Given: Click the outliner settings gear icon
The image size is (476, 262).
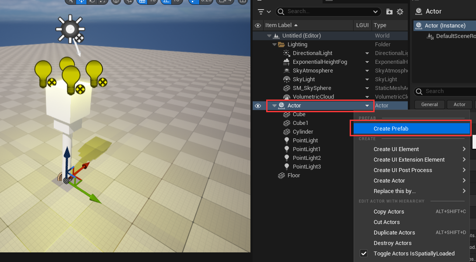Looking at the screenshot, I should 400,12.
